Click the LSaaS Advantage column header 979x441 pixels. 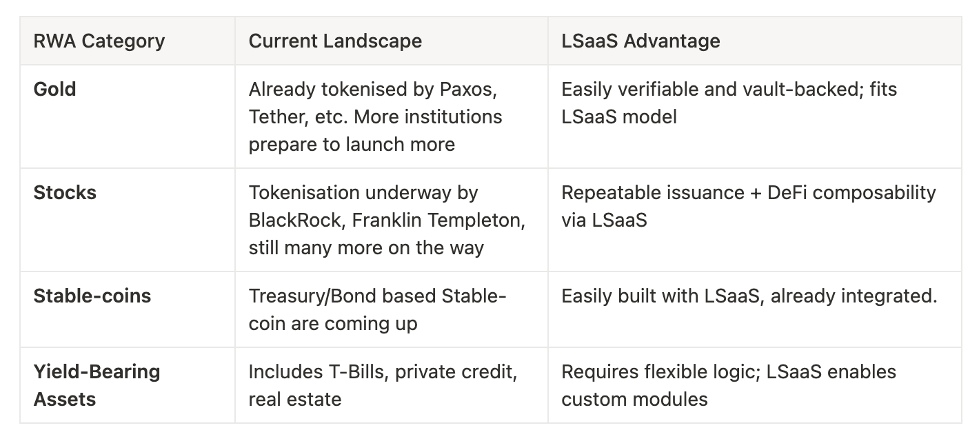(x=640, y=41)
